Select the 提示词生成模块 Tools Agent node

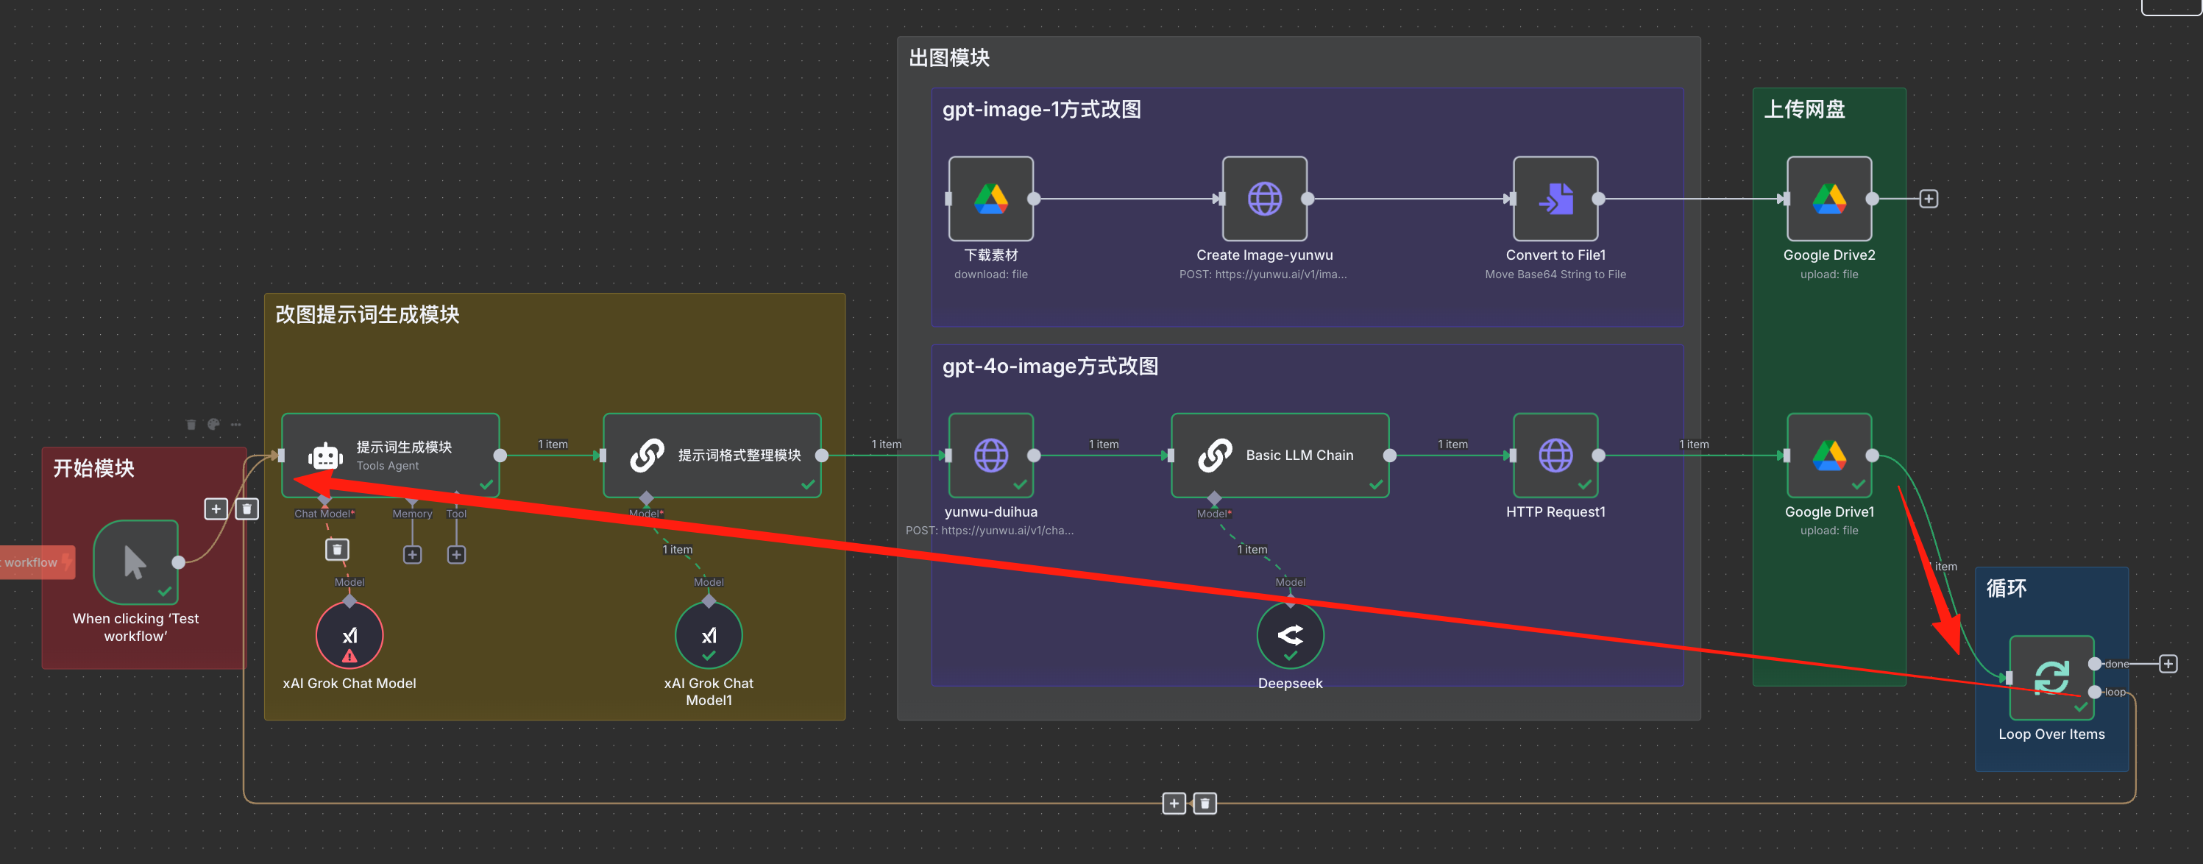coord(390,455)
